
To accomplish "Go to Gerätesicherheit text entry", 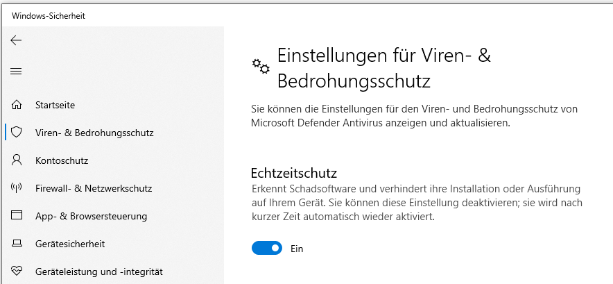I will [70, 244].
